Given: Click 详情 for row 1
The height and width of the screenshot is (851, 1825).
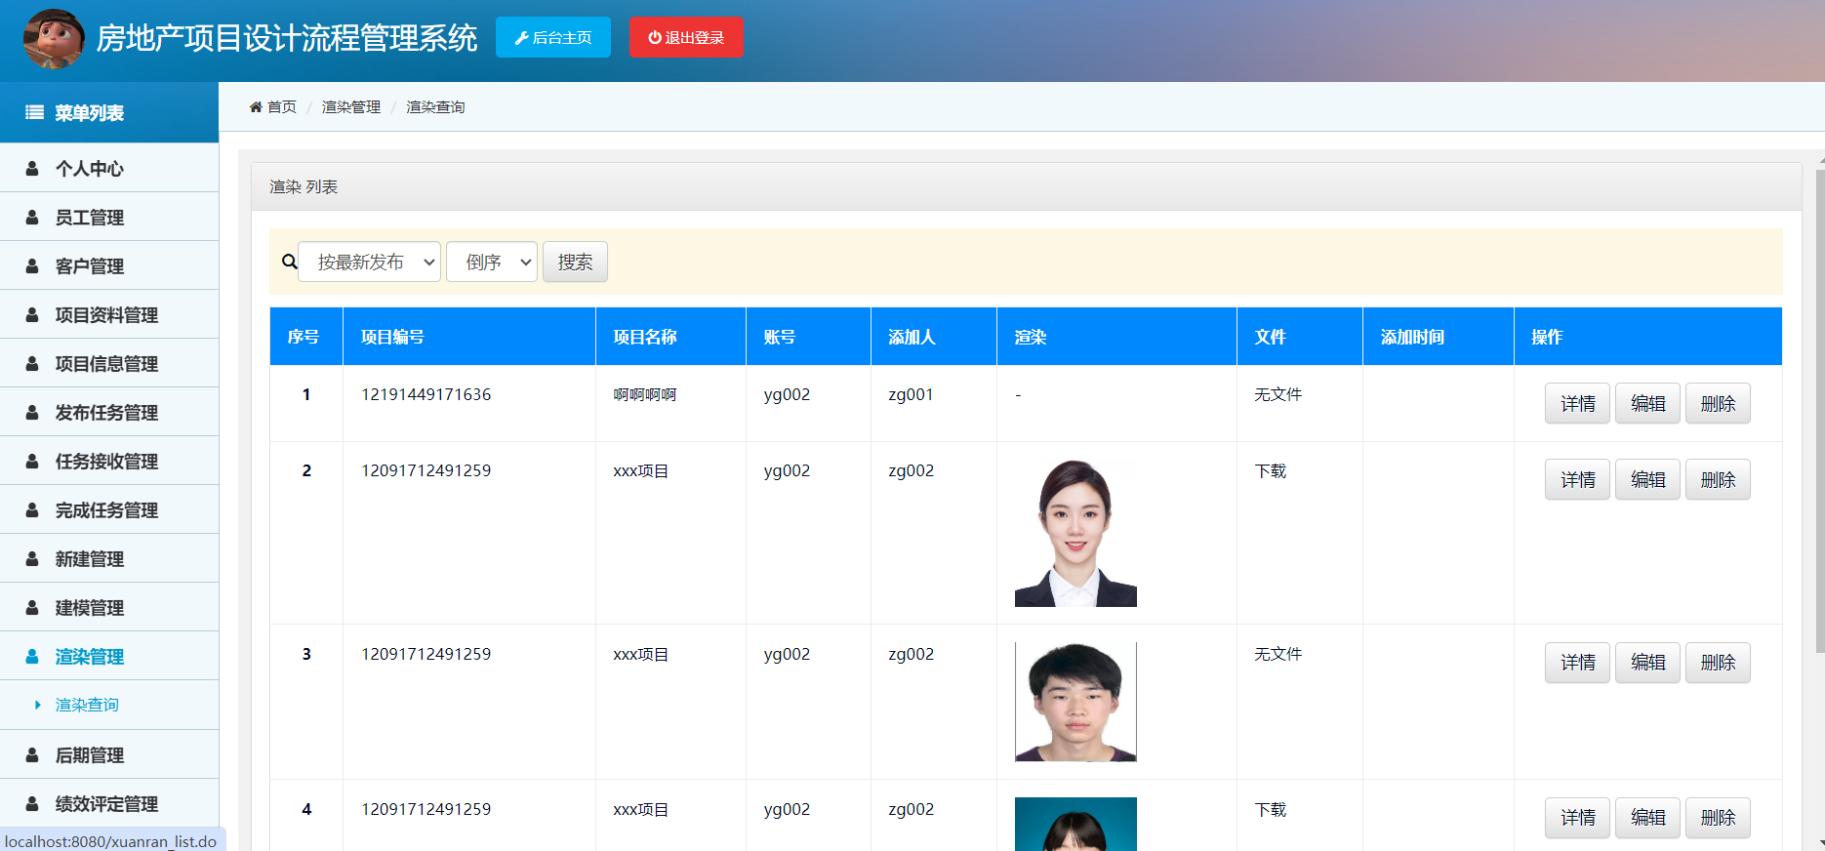Looking at the screenshot, I should click(x=1577, y=403).
